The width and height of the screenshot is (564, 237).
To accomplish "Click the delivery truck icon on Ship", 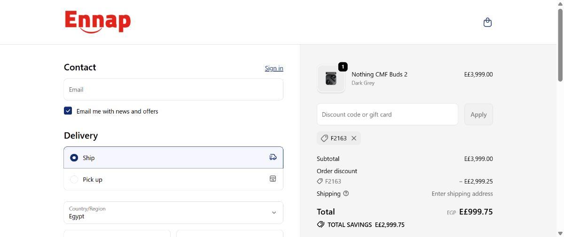I will pos(273,157).
